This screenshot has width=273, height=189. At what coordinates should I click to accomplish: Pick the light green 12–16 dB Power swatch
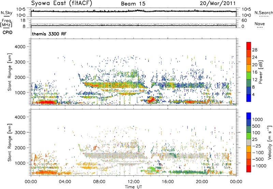[249, 76]
